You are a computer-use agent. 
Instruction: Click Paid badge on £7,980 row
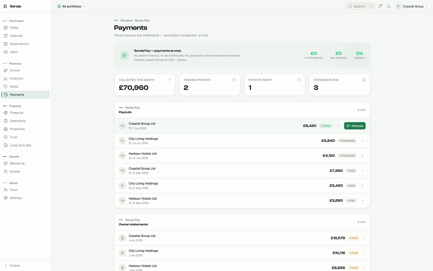tap(351, 171)
